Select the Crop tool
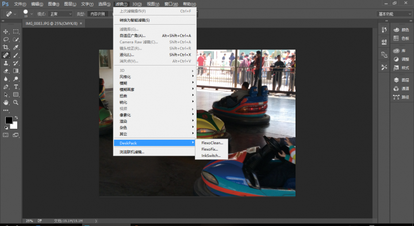 [6, 47]
